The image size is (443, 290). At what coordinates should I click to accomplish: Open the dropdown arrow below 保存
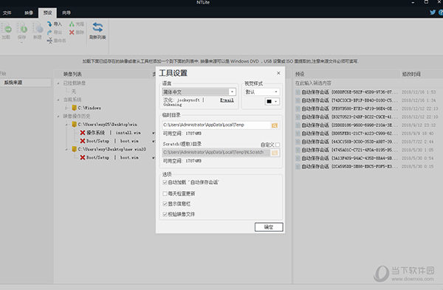pos(21,43)
